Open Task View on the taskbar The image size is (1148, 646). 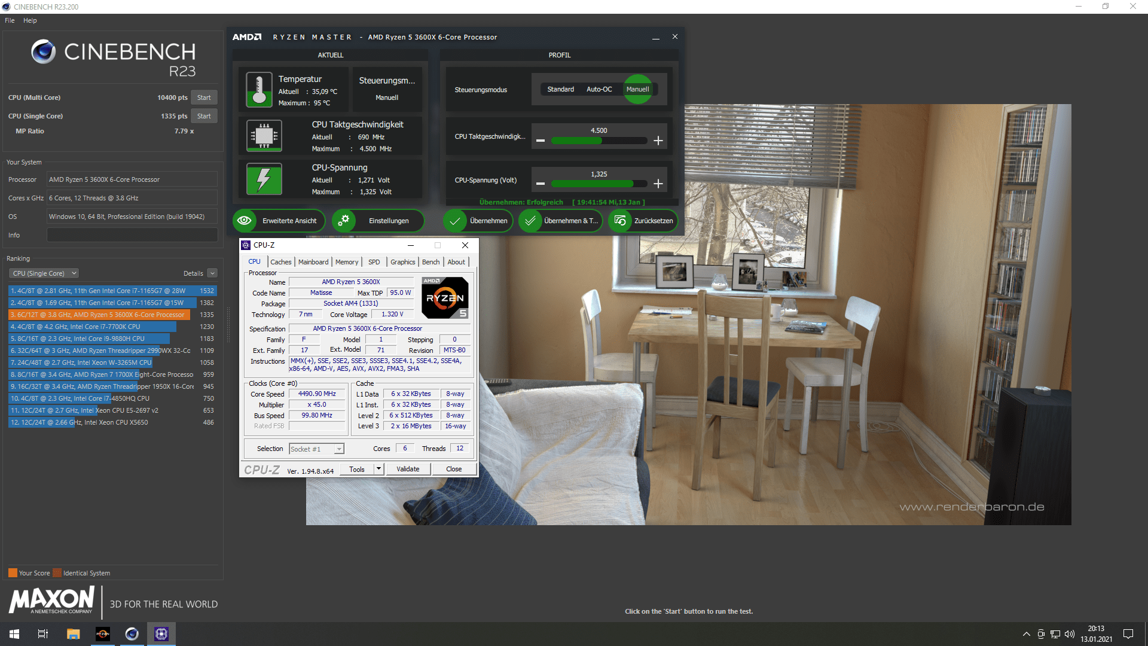pos(43,634)
